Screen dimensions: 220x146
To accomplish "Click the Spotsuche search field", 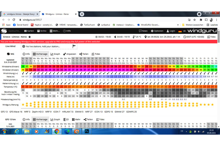I will click(14, 31).
